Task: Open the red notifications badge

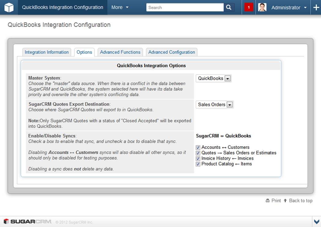Action: pyautogui.click(x=249, y=7)
